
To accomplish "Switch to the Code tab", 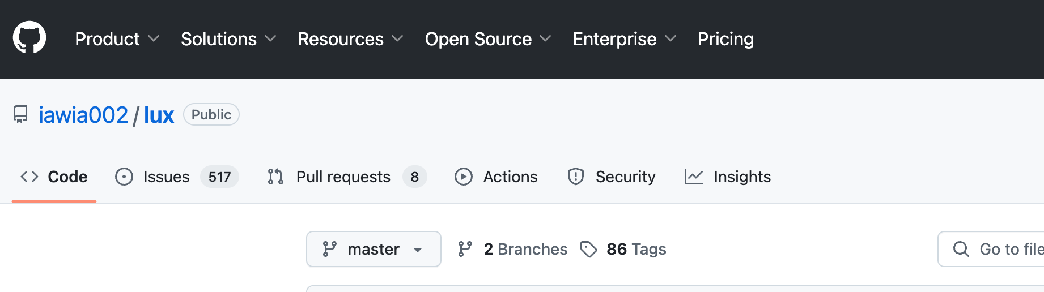I will (x=54, y=177).
